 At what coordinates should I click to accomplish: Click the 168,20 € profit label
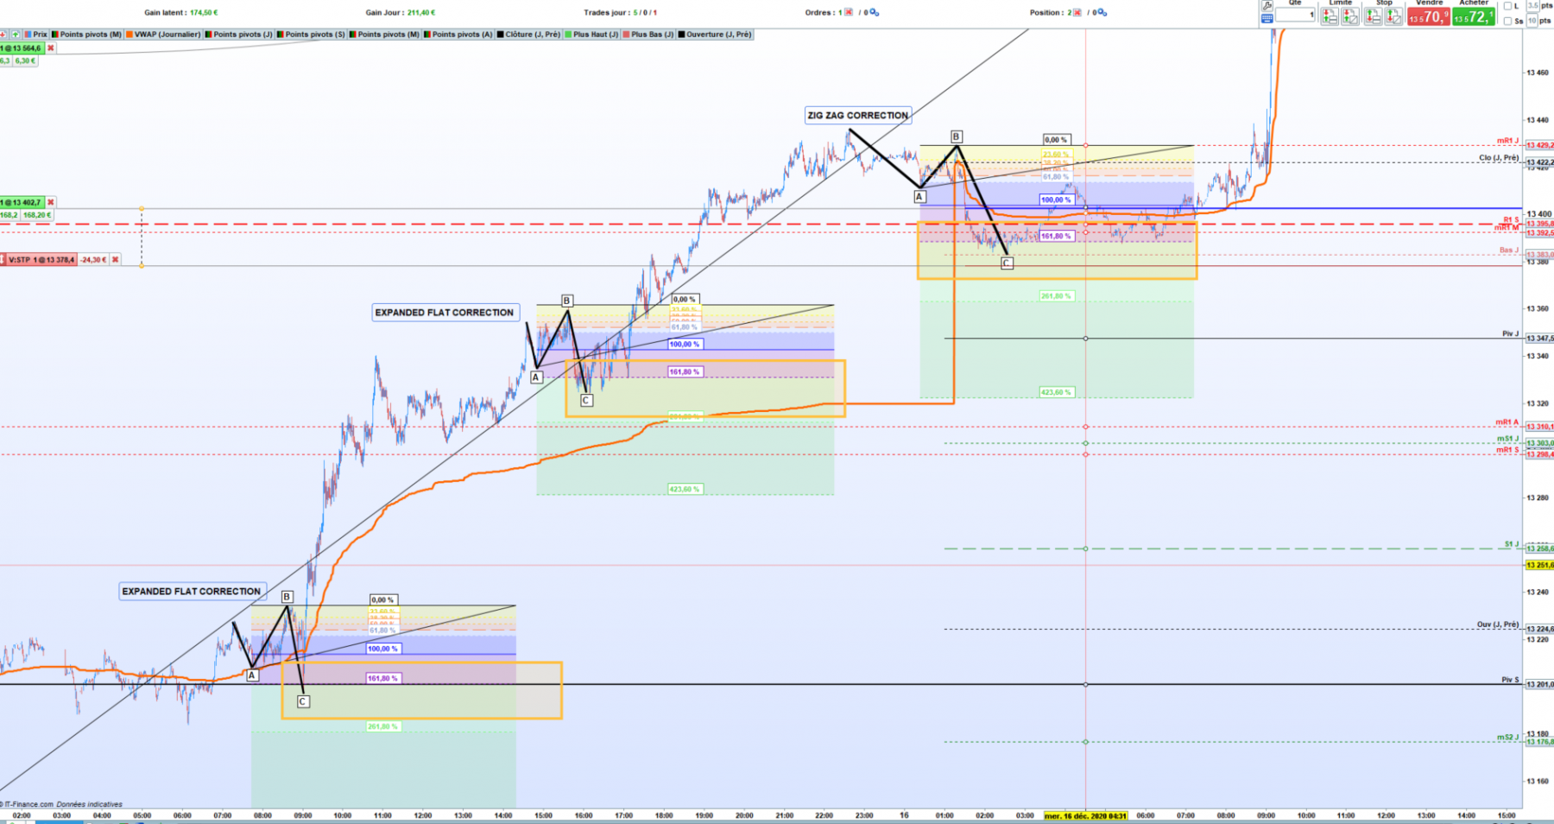[37, 215]
